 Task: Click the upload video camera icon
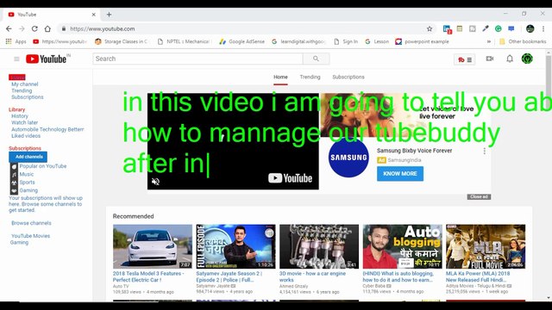[x=490, y=59]
